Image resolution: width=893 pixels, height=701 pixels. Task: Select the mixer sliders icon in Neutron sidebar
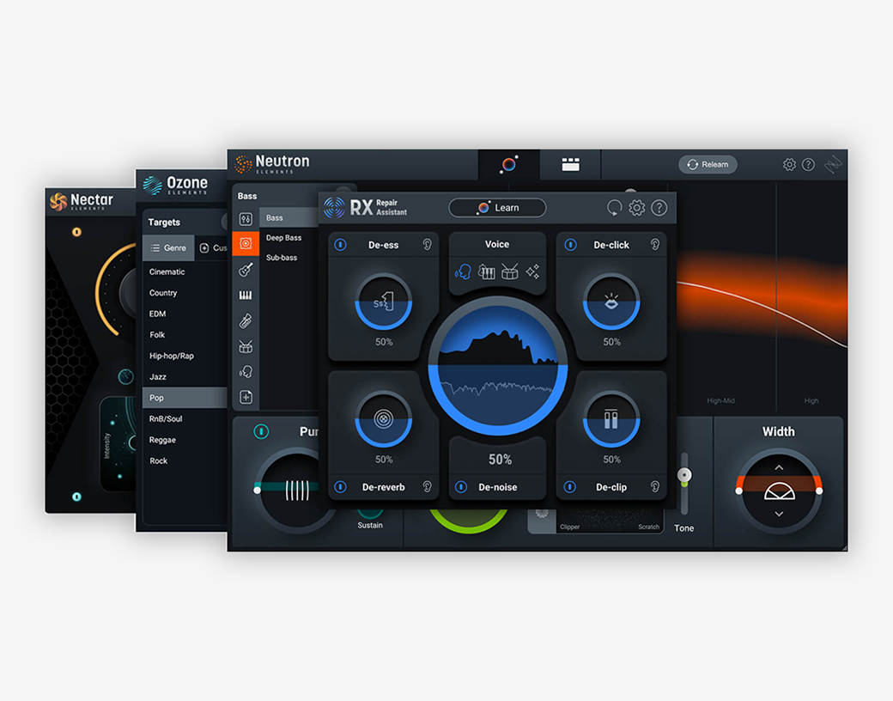pyautogui.click(x=246, y=219)
